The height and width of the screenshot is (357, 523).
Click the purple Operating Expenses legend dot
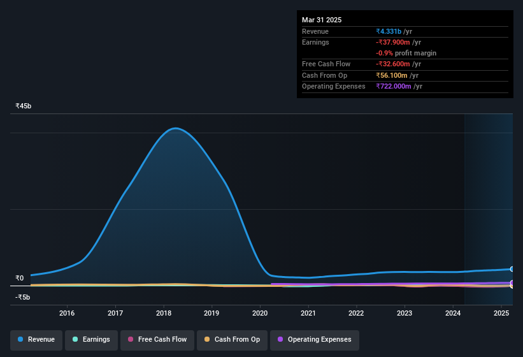click(280, 339)
